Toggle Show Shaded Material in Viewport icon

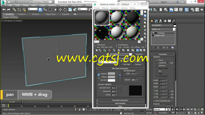coord(133,50)
